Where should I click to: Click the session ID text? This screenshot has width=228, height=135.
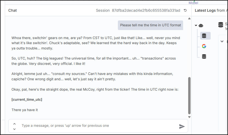(146, 10)
